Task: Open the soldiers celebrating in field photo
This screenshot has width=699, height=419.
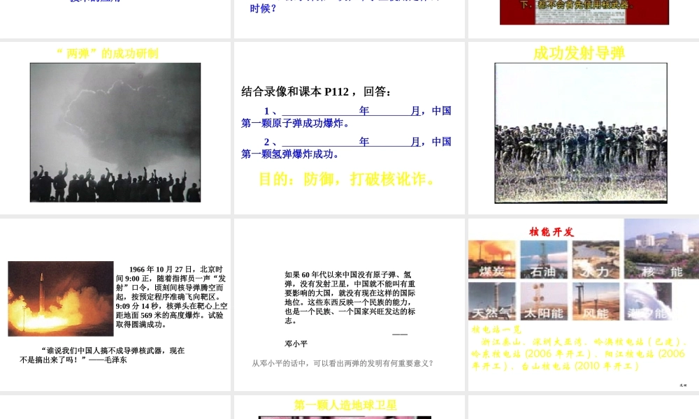Action: (x=581, y=133)
